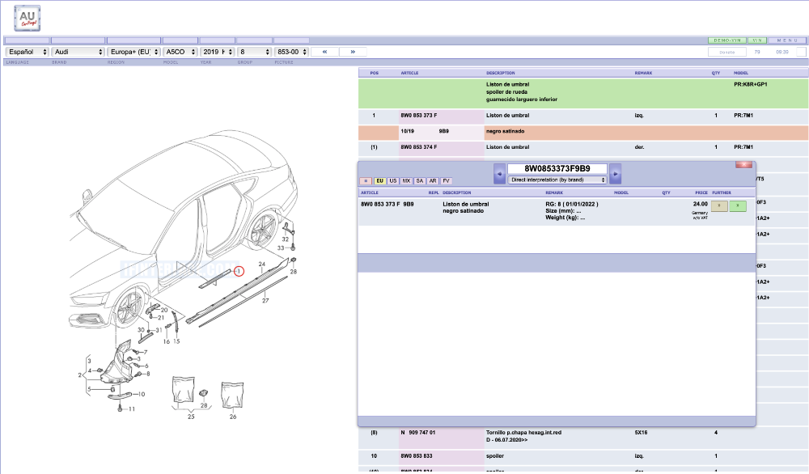
Task: Close the article price popup
Action: tap(743, 164)
